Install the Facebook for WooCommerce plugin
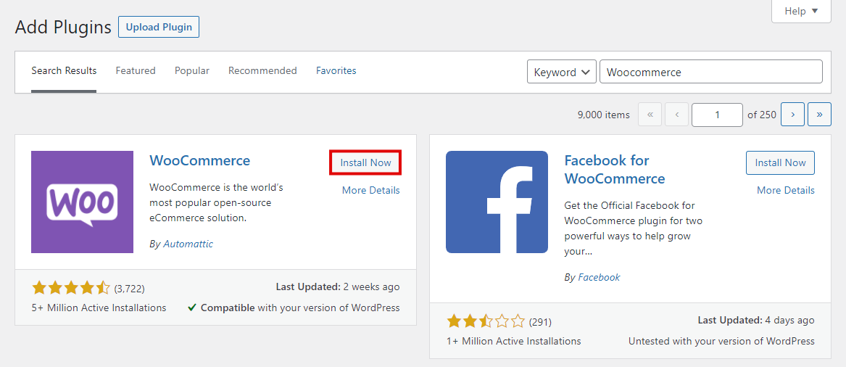846x367 pixels. point(780,162)
